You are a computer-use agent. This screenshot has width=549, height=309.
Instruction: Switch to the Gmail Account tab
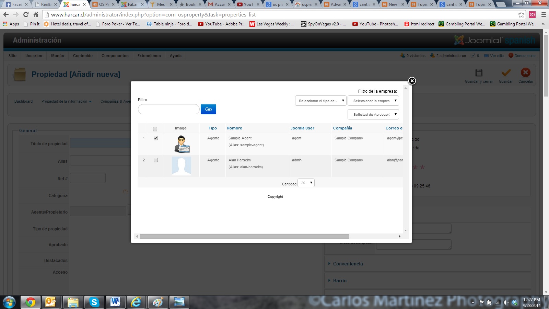[x=220, y=4]
